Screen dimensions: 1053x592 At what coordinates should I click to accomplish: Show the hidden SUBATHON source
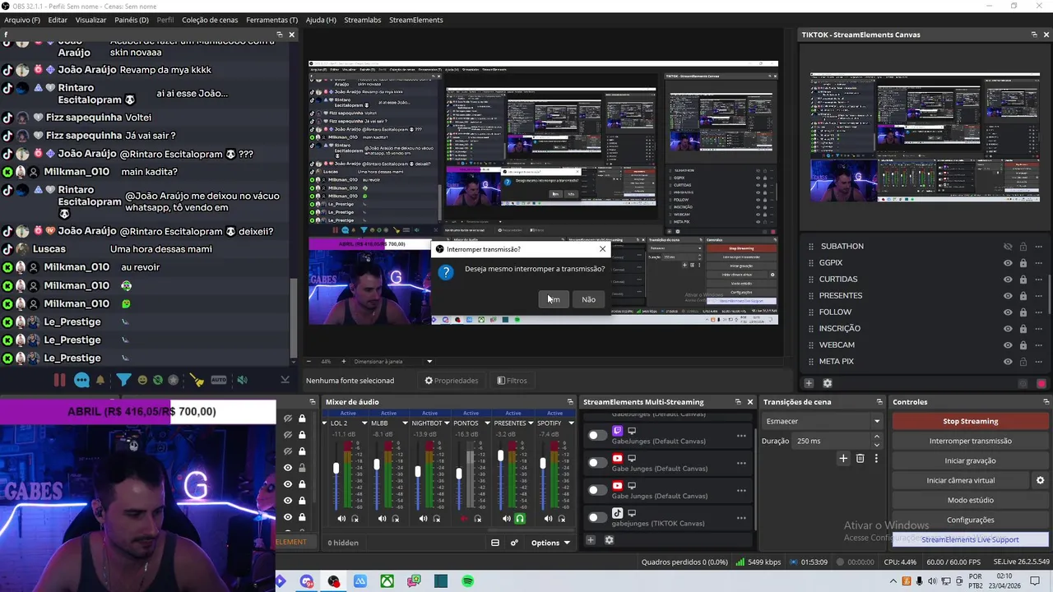tap(1008, 247)
